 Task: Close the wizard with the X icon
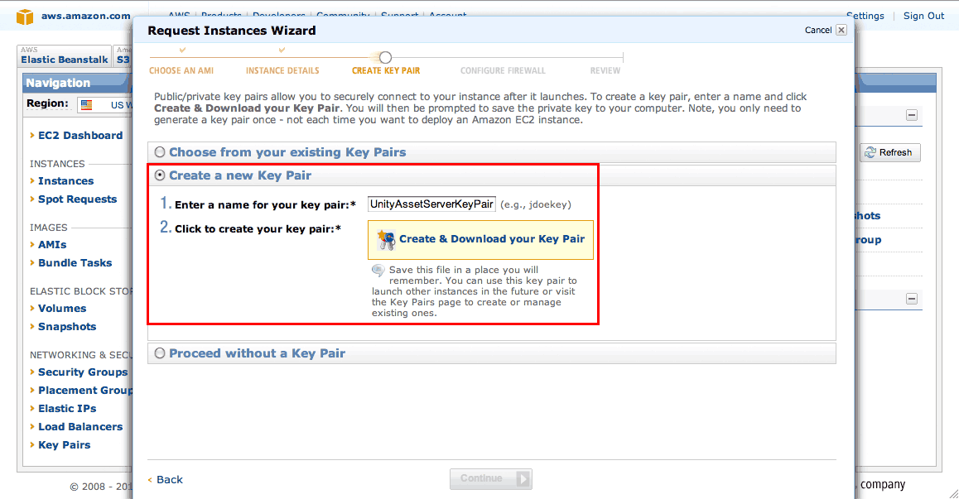pyautogui.click(x=841, y=30)
